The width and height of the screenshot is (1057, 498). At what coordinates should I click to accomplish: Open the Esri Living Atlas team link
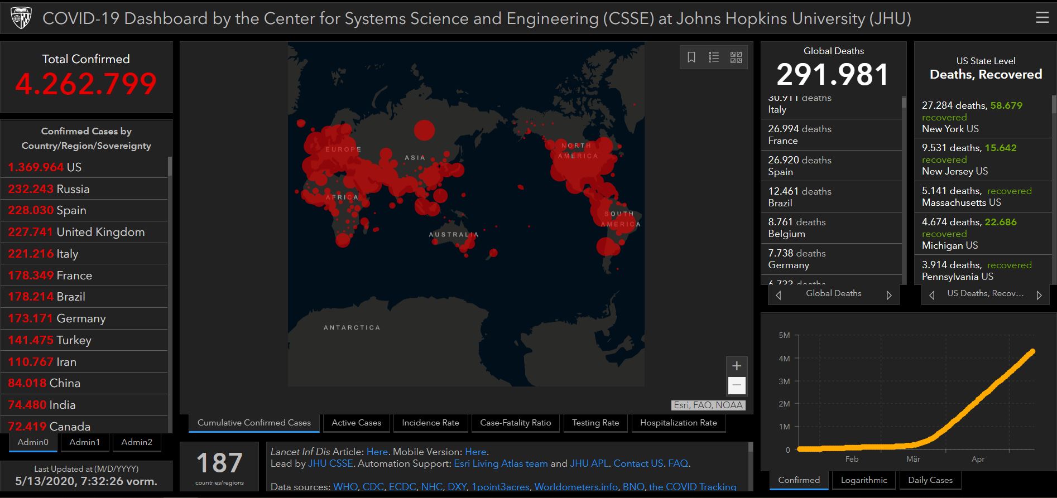click(501, 463)
